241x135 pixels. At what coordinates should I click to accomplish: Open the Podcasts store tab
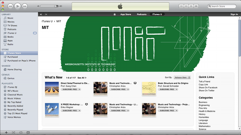142,14
